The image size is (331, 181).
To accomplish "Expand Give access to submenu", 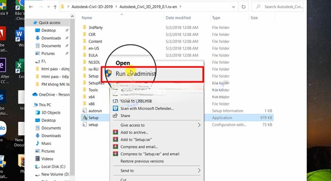I will click(x=157, y=125).
